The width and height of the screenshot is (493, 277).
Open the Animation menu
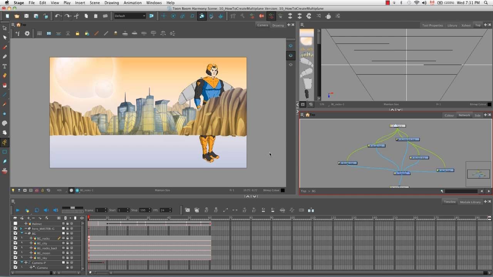[x=132, y=3]
